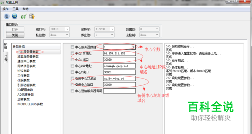Open the 流控制 None dropdown

(x=149, y=35)
